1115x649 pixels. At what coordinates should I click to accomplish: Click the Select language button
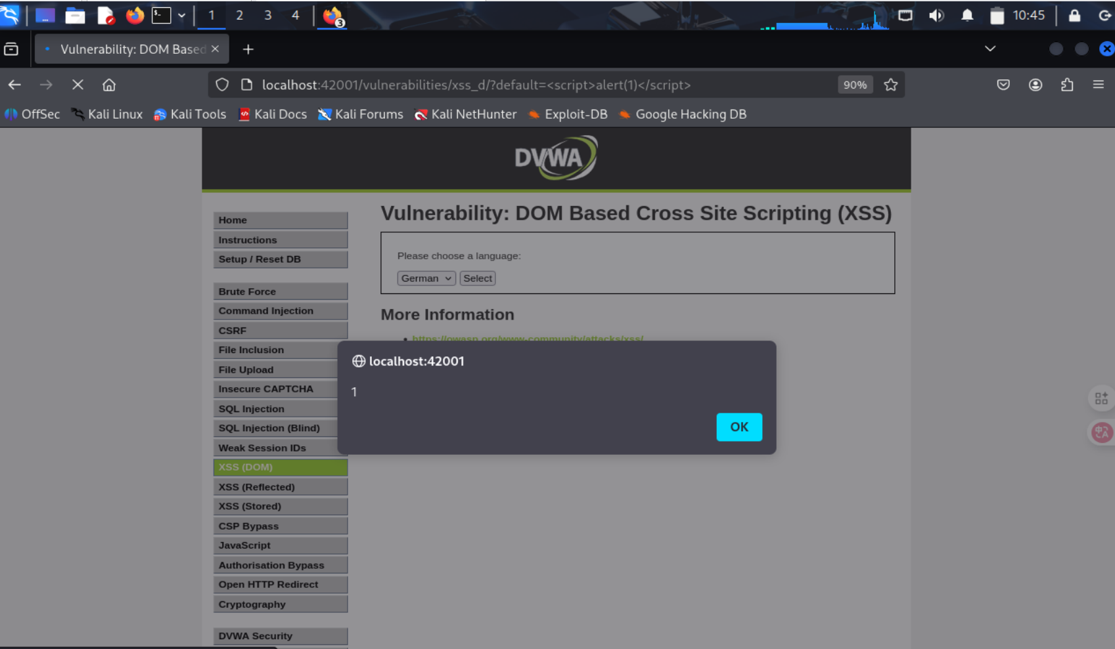(x=478, y=278)
